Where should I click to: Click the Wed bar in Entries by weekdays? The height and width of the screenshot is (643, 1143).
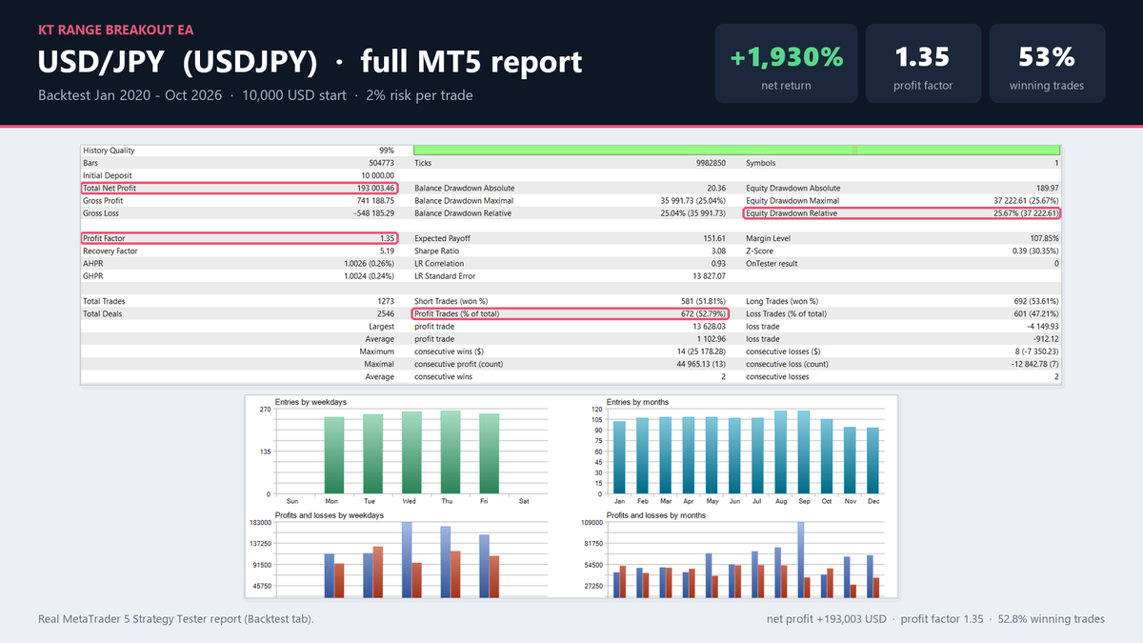click(411, 453)
